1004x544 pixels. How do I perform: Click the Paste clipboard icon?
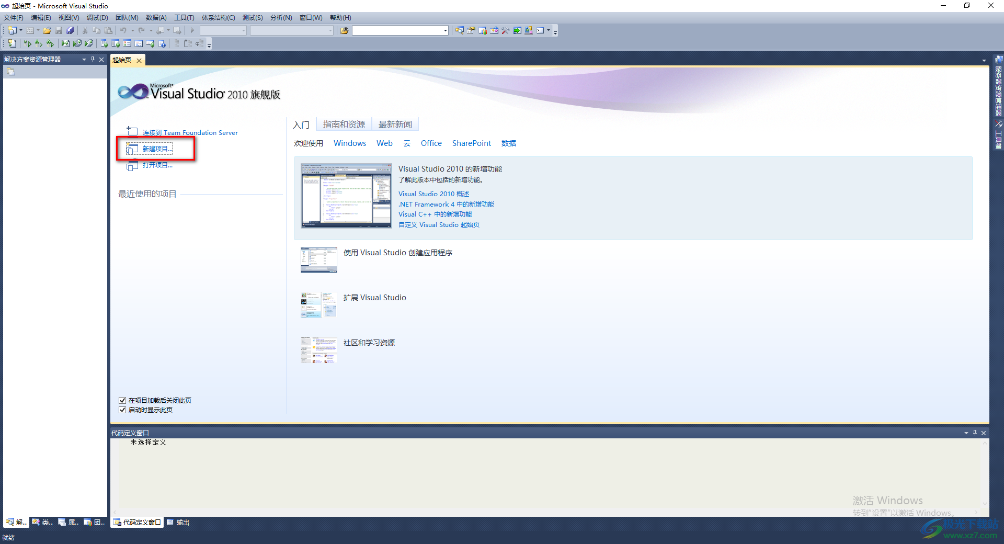tap(108, 30)
